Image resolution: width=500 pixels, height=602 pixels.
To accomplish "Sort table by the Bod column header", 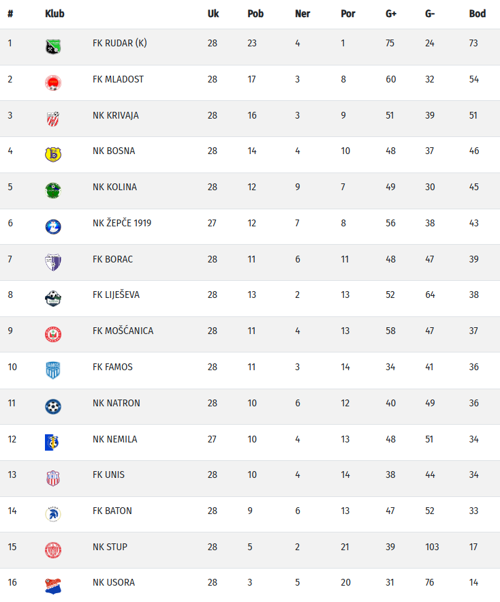I will point(477,14).
